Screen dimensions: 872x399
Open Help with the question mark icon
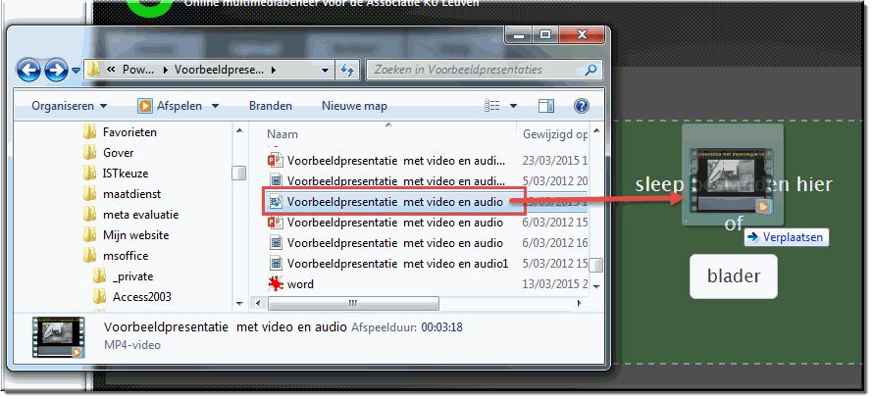tap(581, 106)
